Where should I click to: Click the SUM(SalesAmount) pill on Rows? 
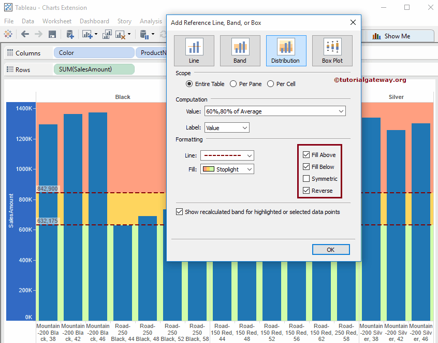[94, 69]
